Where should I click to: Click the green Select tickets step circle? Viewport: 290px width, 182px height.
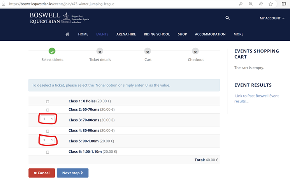click(52, 51)
